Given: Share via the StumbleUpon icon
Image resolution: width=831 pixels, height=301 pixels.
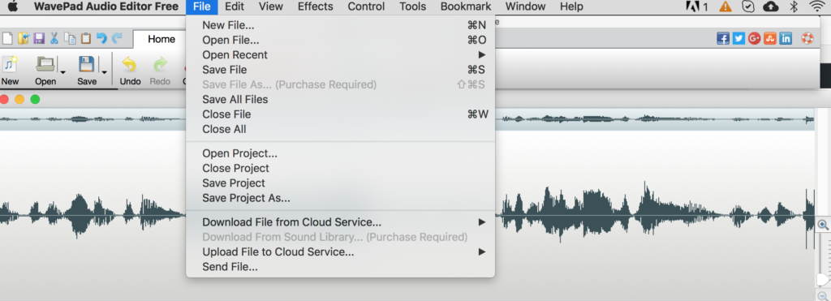Looking at the screenshot, I should tap(770, 38).
